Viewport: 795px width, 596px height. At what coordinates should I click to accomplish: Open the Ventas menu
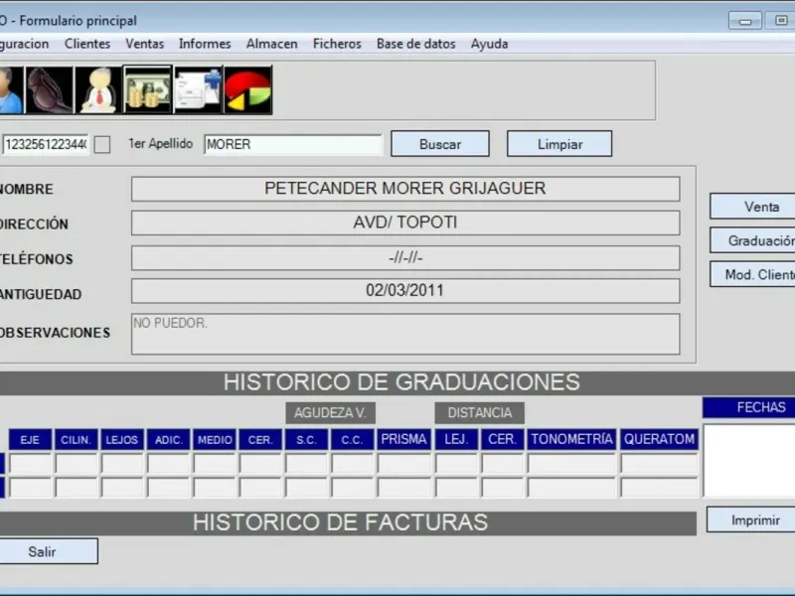point(144,44)
